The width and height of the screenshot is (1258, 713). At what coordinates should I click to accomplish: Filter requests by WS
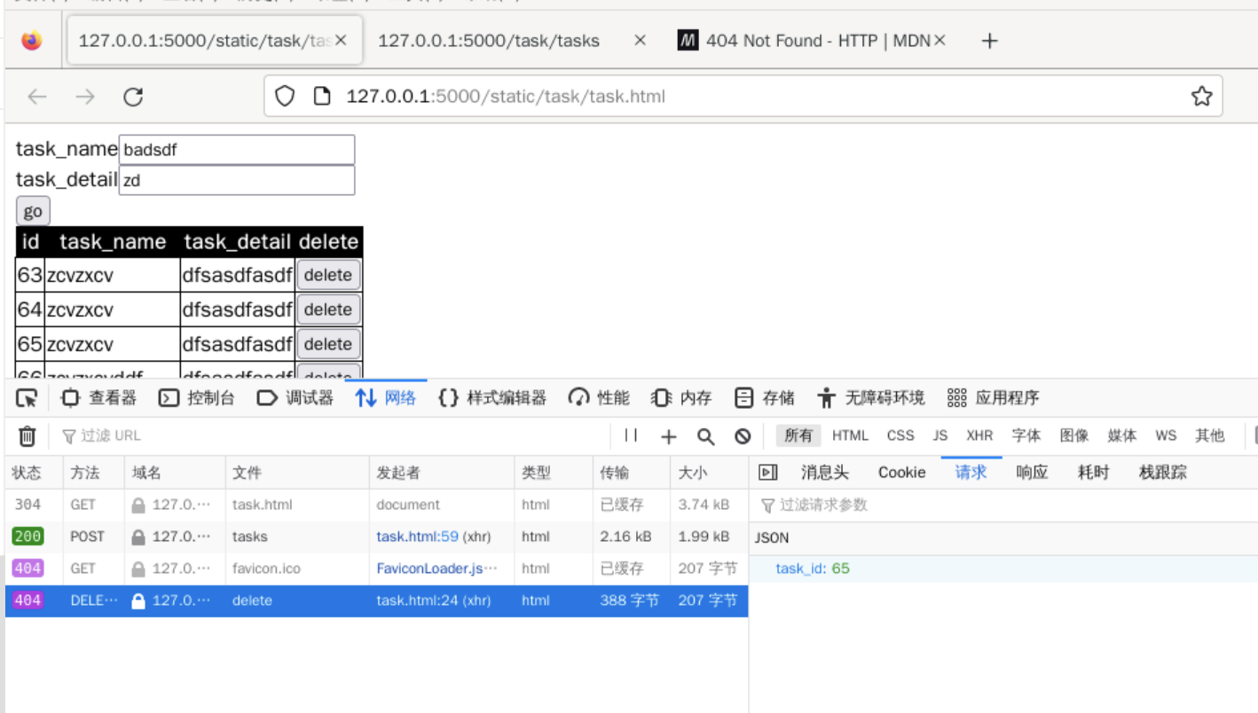coord(1166,435)
